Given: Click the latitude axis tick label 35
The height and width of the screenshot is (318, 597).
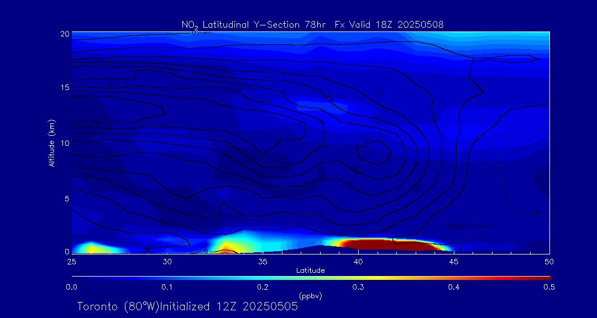Looking at the screenshot, I should 263,262.
